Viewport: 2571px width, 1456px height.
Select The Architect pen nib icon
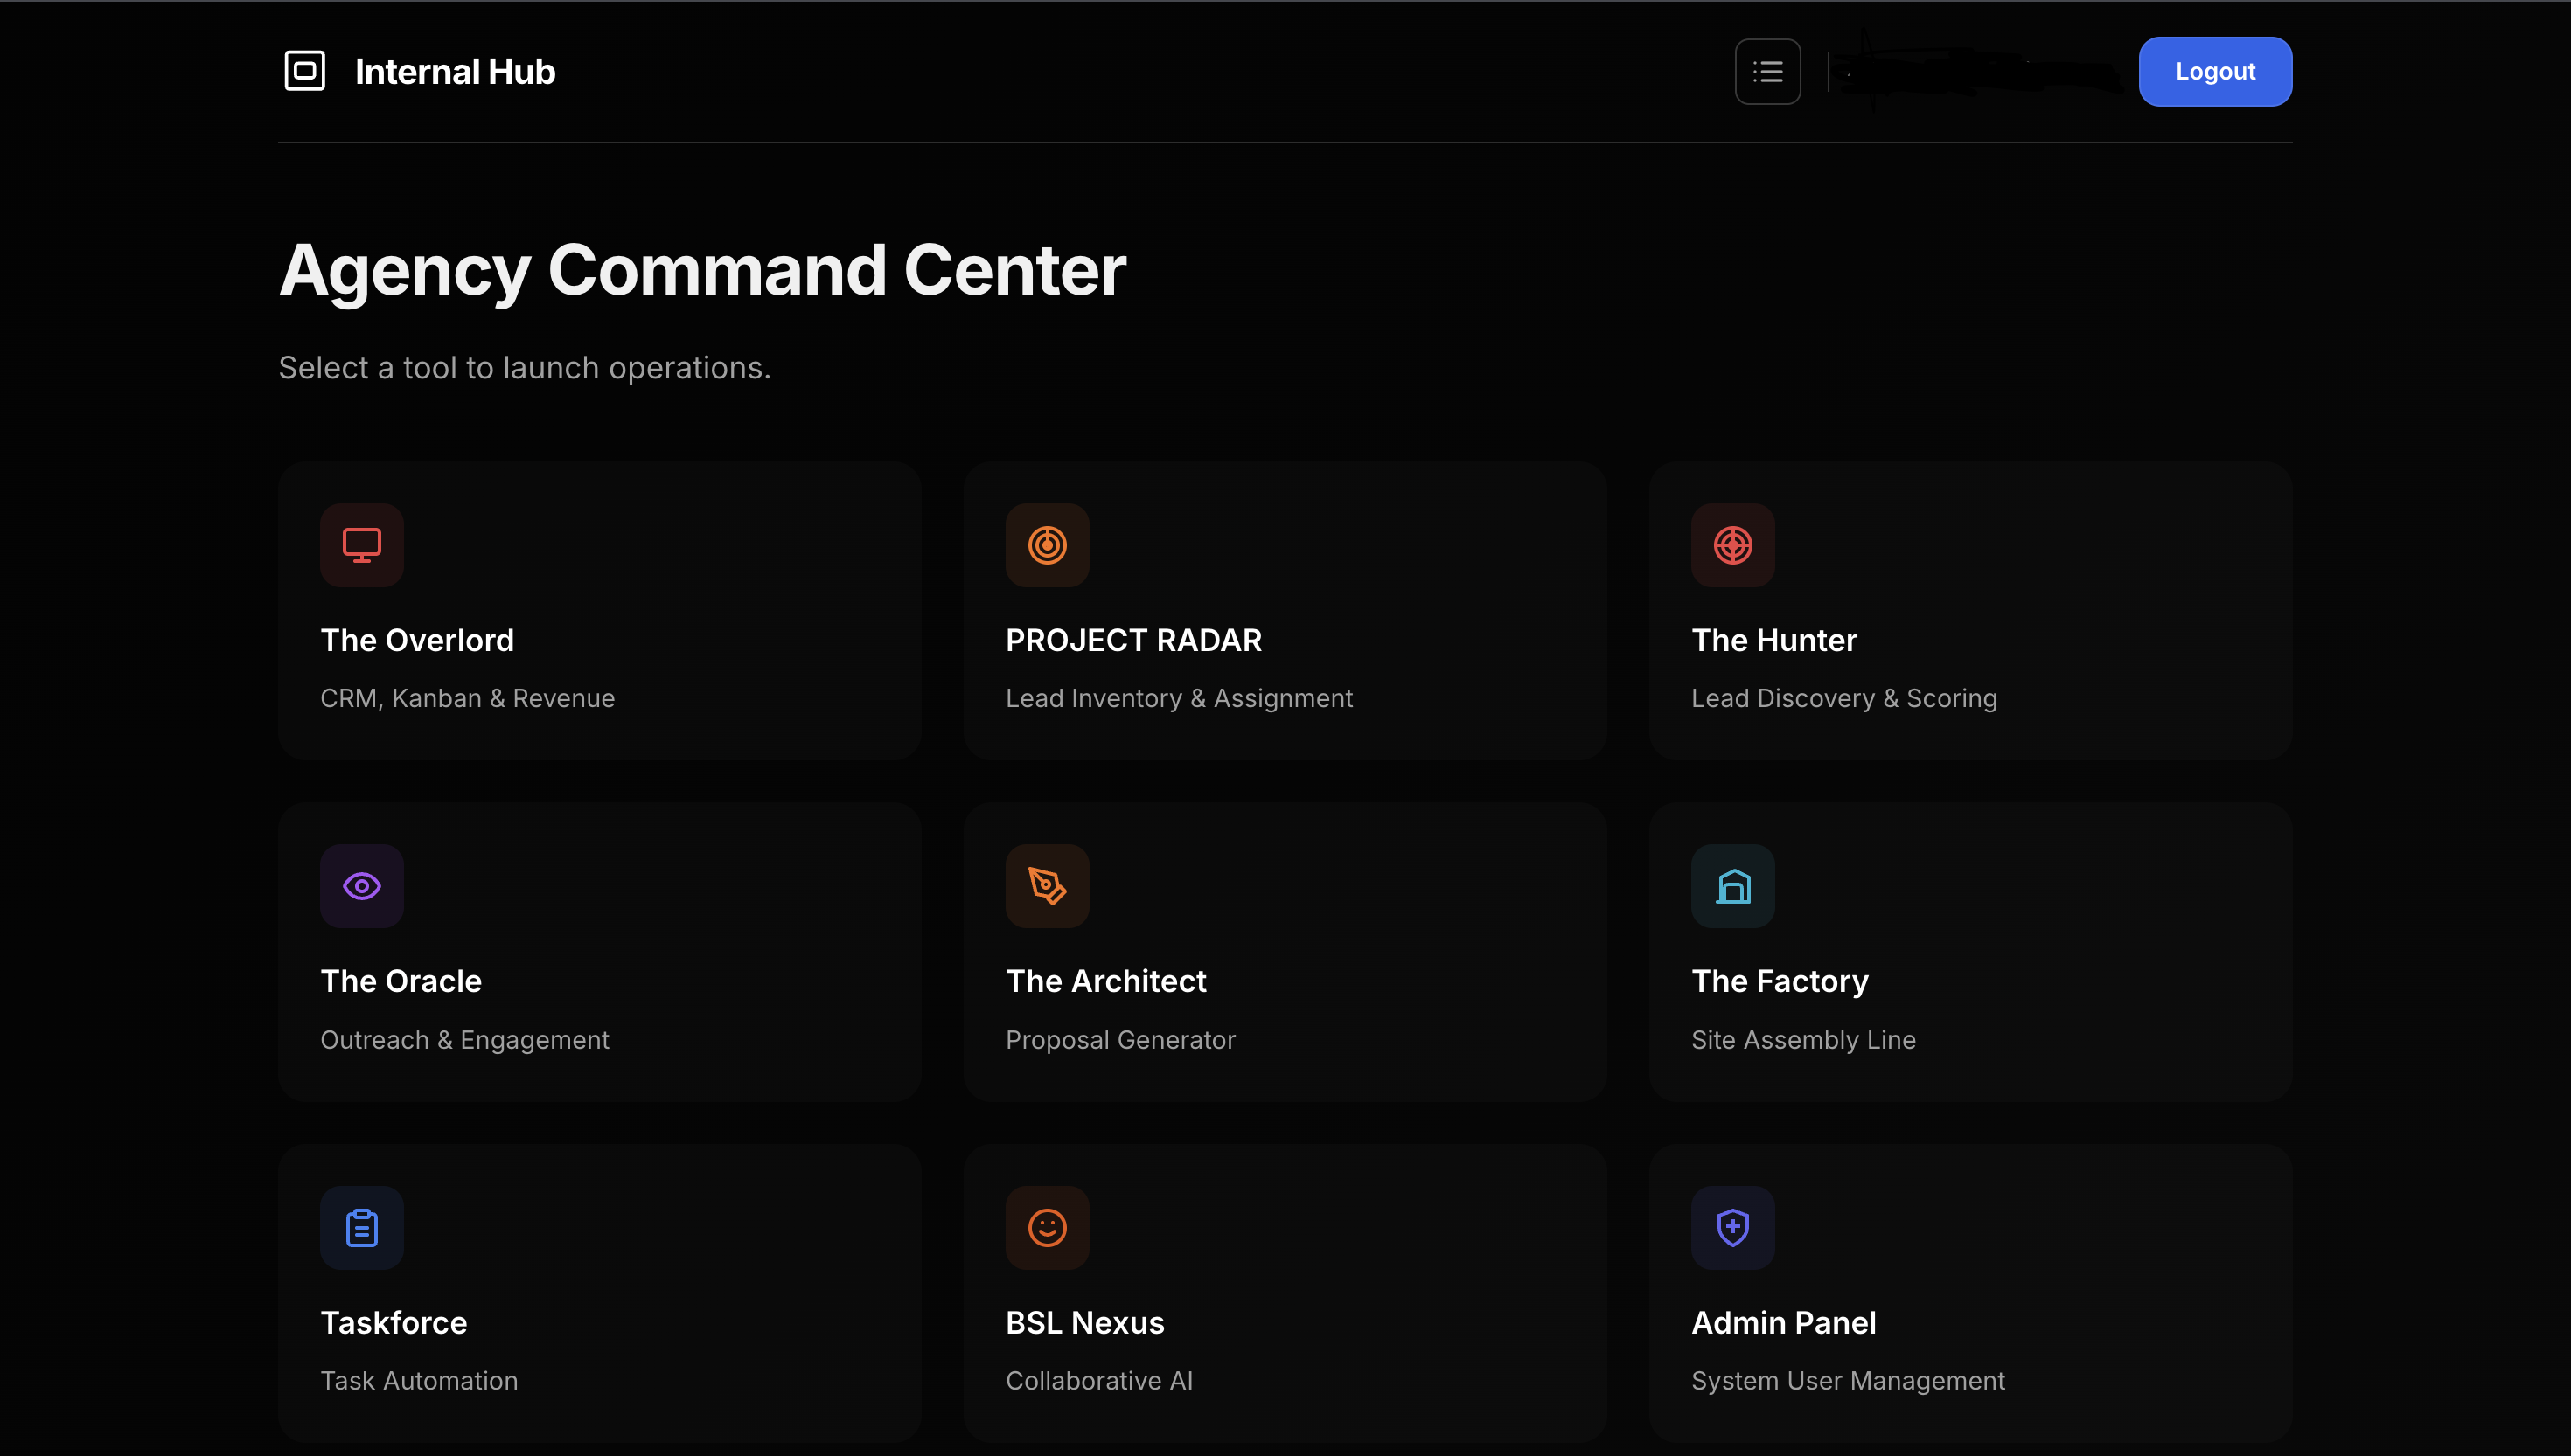(x=1047, y=886)
